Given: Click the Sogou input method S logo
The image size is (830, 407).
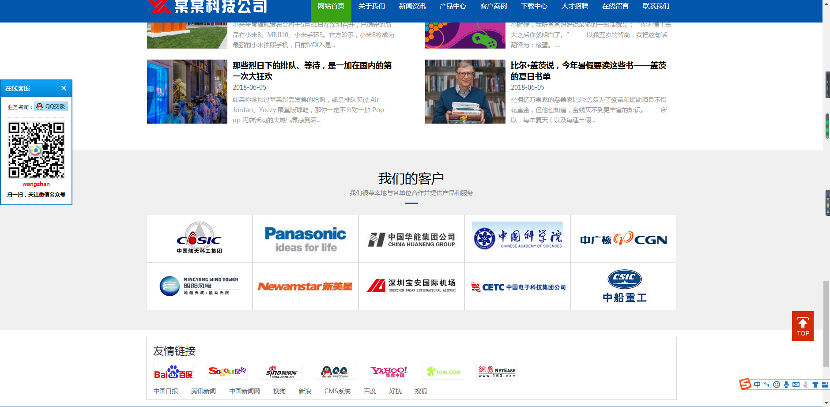Looking at the screenshot, I should (x=745, y=384).
